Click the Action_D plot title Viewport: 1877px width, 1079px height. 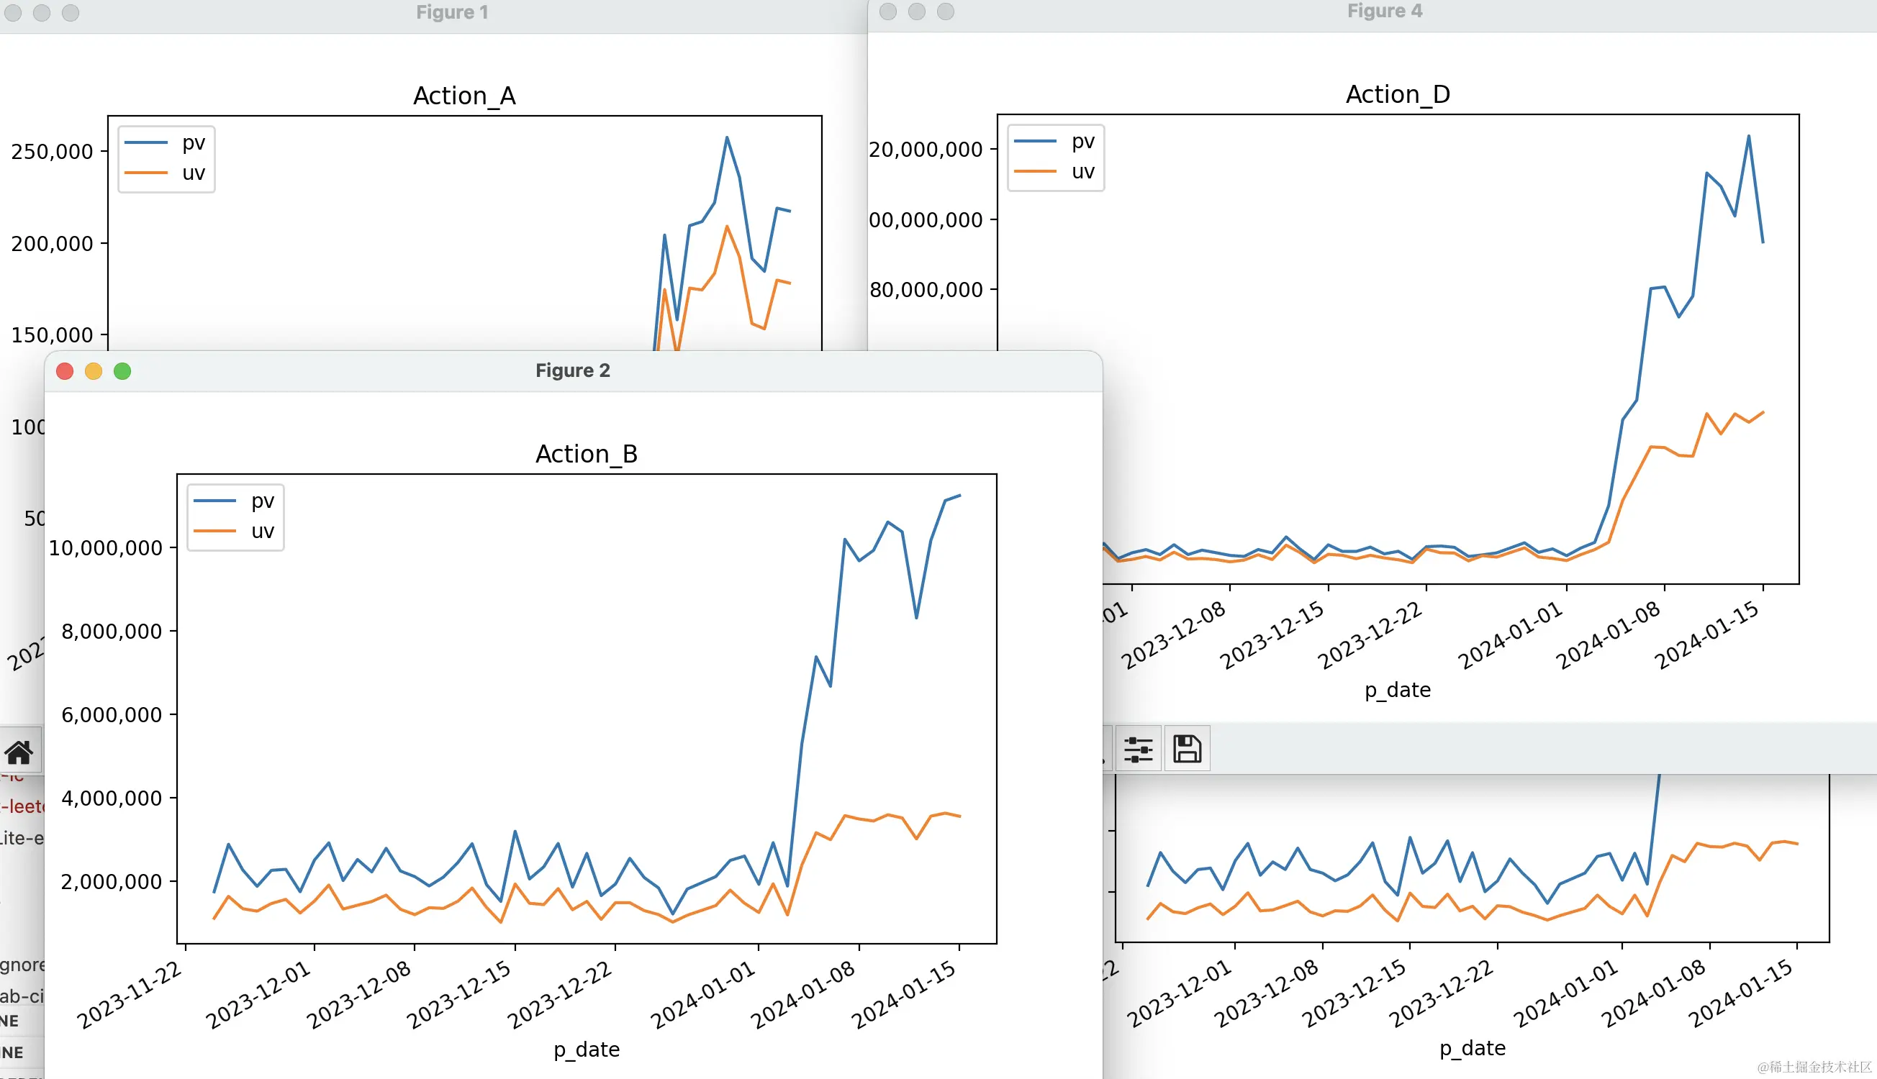pyautogui.click(x=1398, y=94)
